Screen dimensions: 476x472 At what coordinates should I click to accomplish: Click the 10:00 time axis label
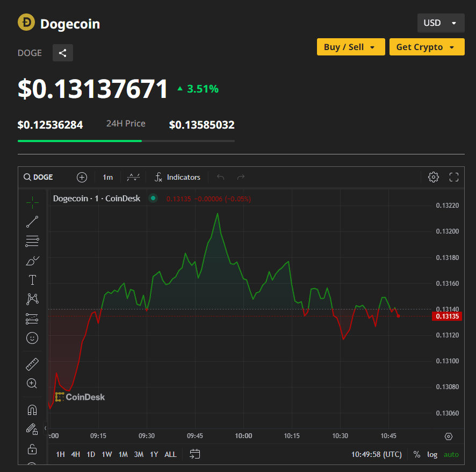243,436
